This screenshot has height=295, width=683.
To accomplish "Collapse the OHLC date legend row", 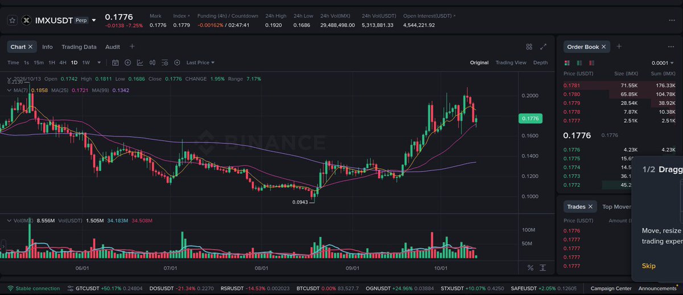I will click(x=9, y=79).
